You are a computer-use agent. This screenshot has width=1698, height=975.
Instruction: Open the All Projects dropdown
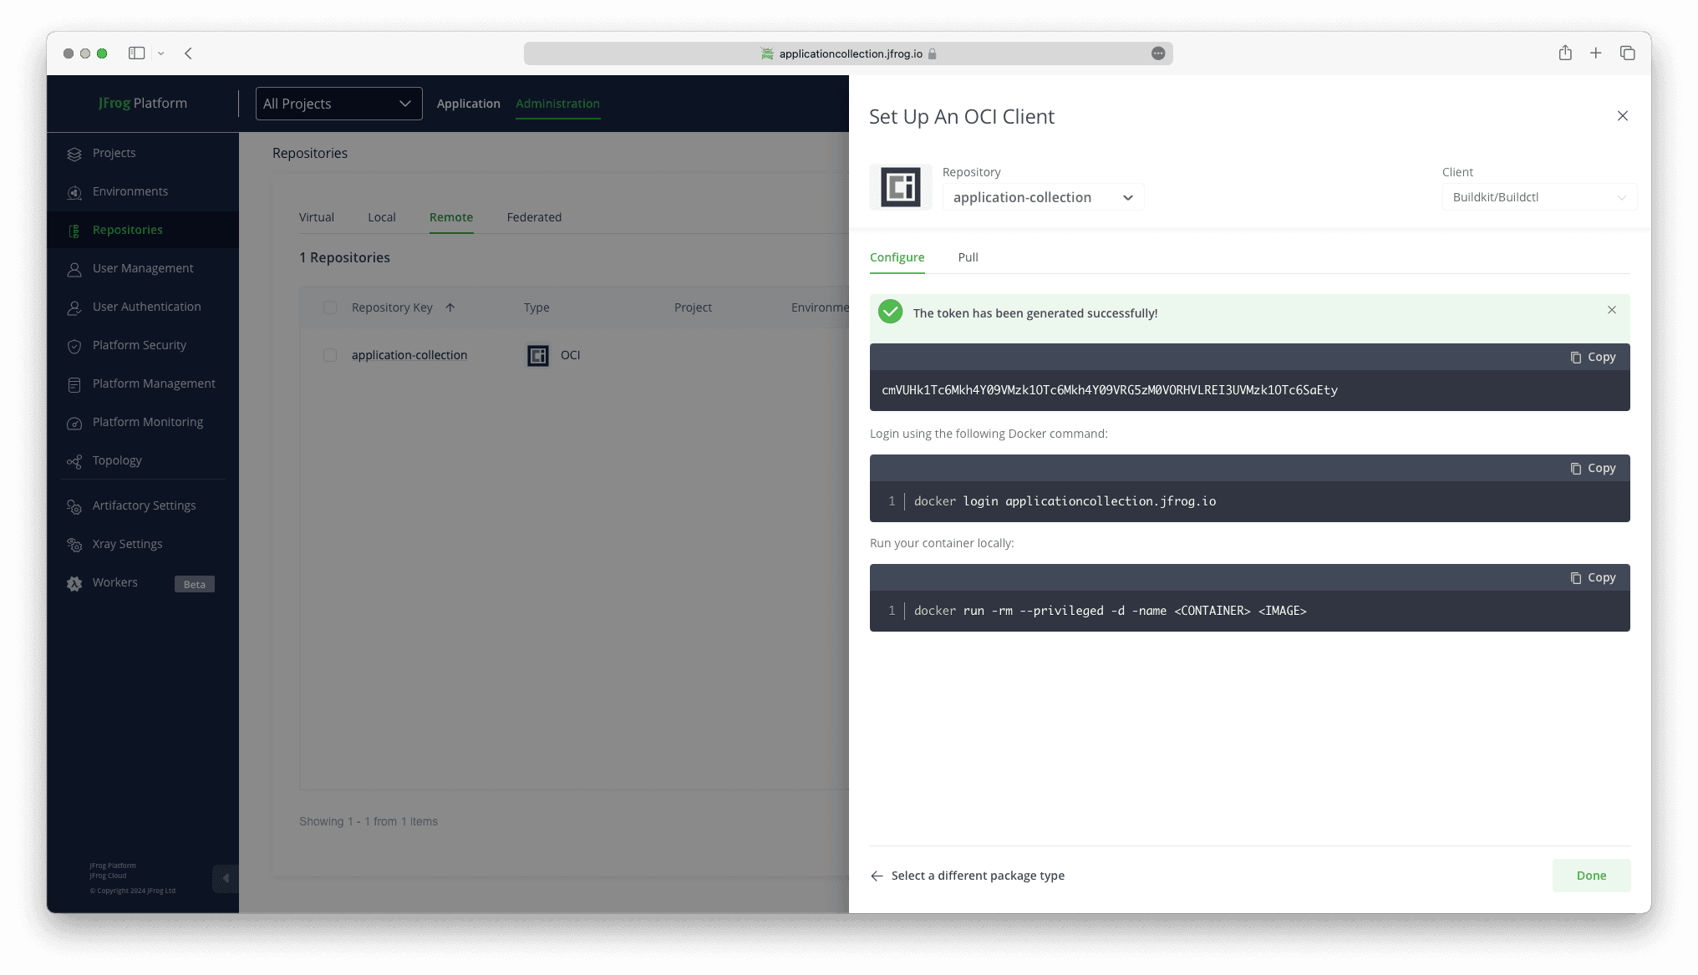(338, 104)
